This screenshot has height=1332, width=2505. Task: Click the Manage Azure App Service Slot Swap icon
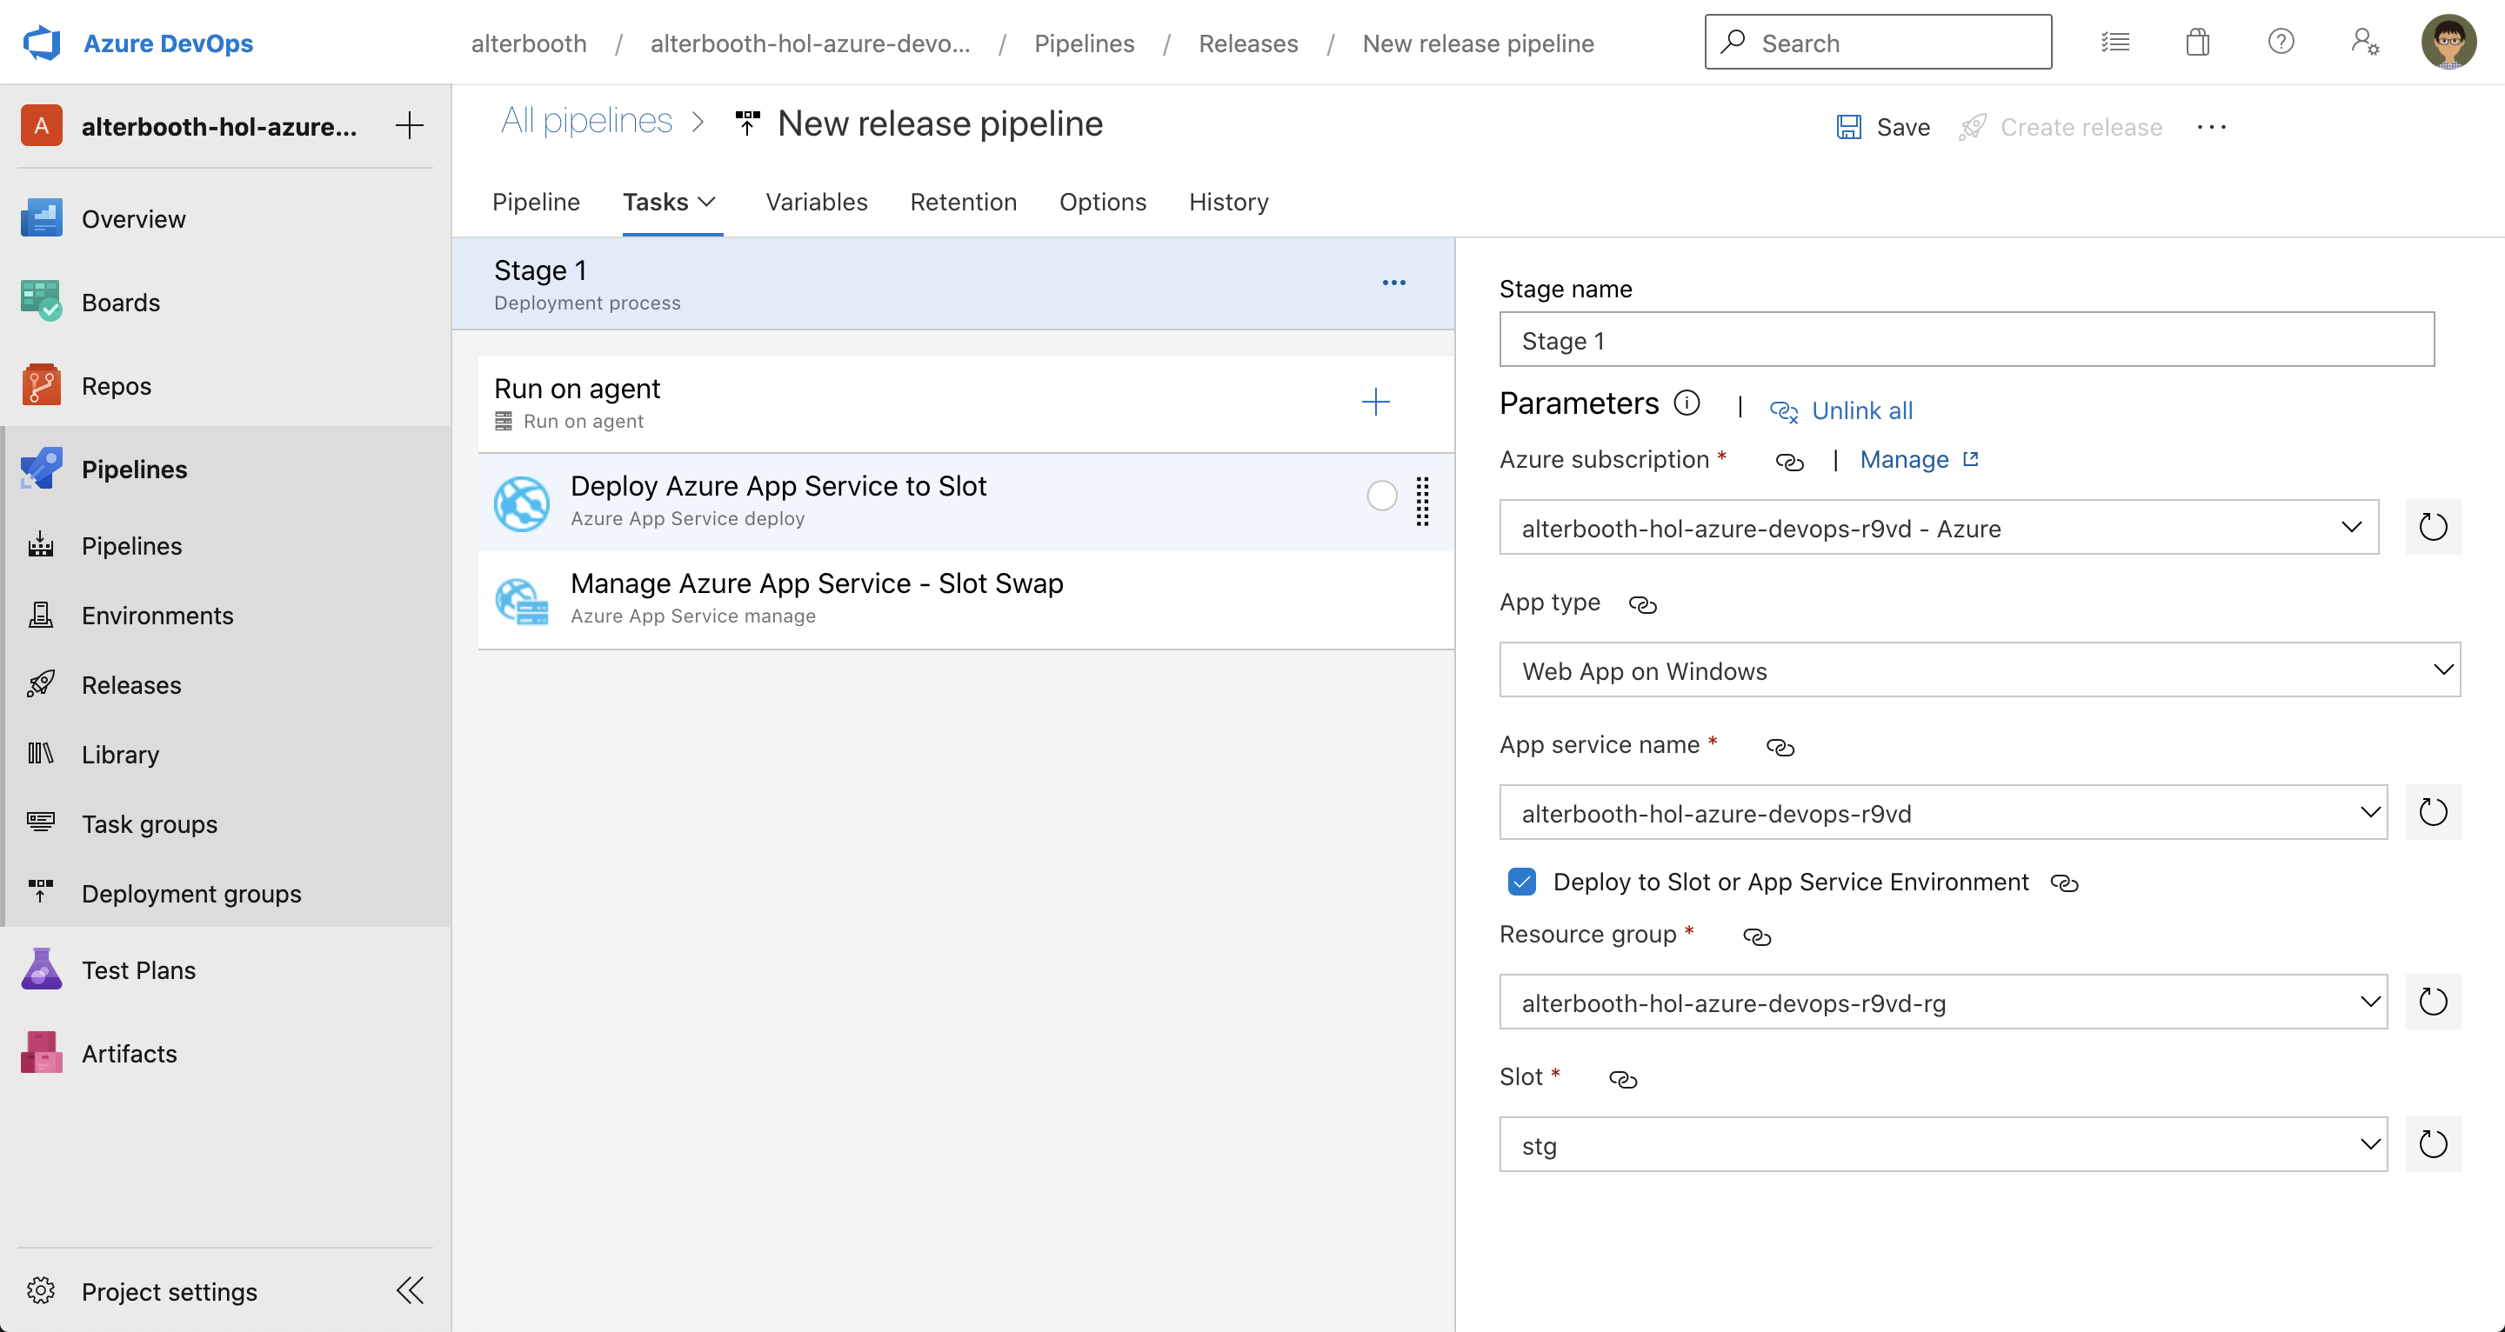click(522, 598)
